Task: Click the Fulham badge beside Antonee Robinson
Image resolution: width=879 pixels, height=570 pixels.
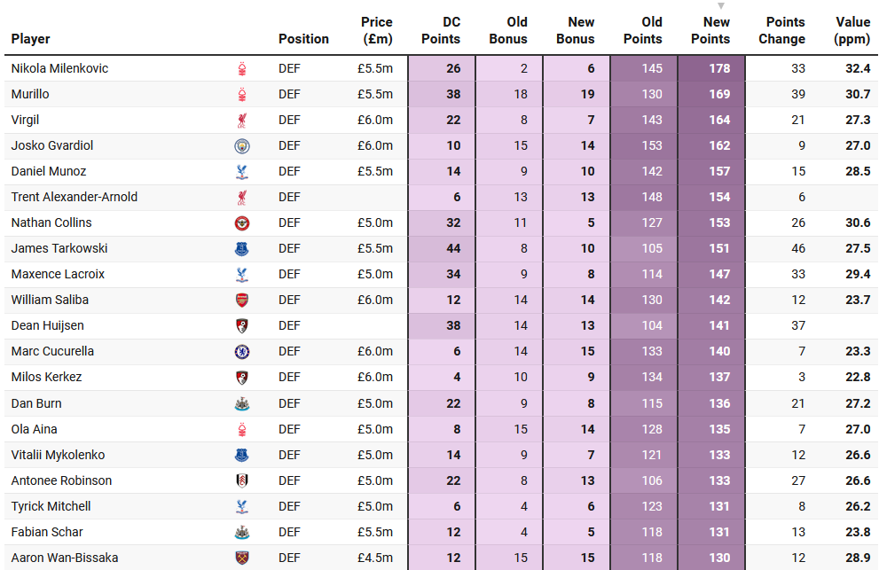Action: tap(241, 480)
